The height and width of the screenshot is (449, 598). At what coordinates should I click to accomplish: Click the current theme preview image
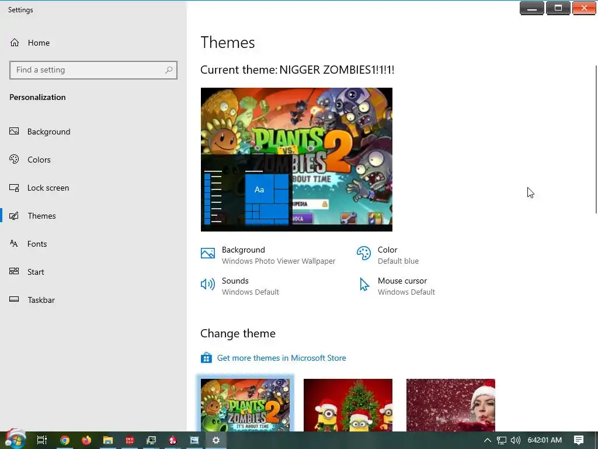[x=296, y=160]
